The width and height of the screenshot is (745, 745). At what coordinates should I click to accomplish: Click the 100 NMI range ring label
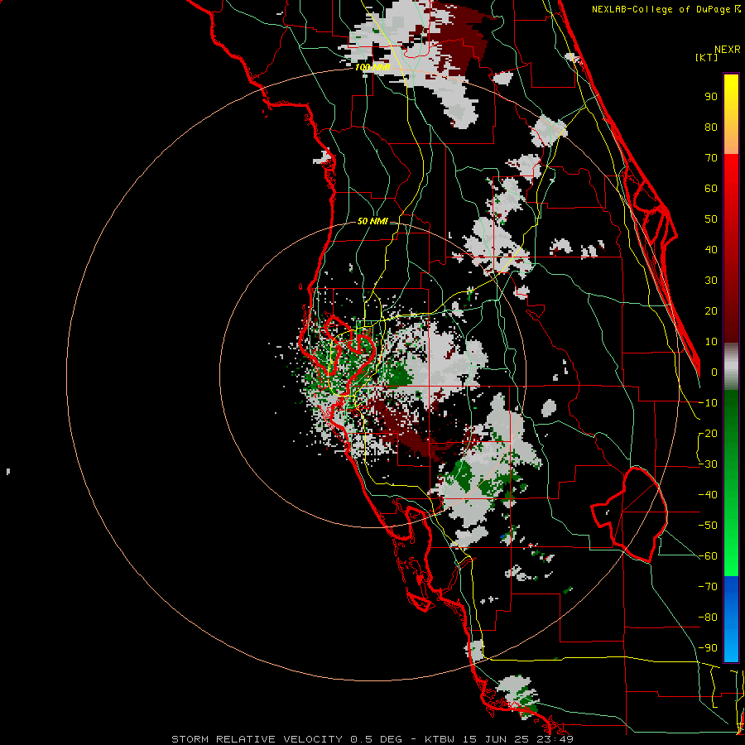(x=372, y=68)
